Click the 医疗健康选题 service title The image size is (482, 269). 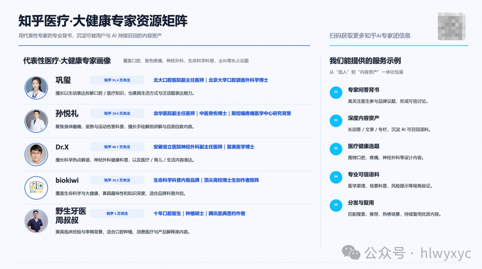364,146
